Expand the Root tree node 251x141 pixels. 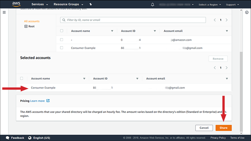[x=26, y=26]
